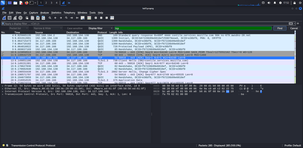Image resolution: width=303 pixels, height=148 pixels.
Task: Start capturing packets with the shark fin icon
Action: tap(4, 18)
